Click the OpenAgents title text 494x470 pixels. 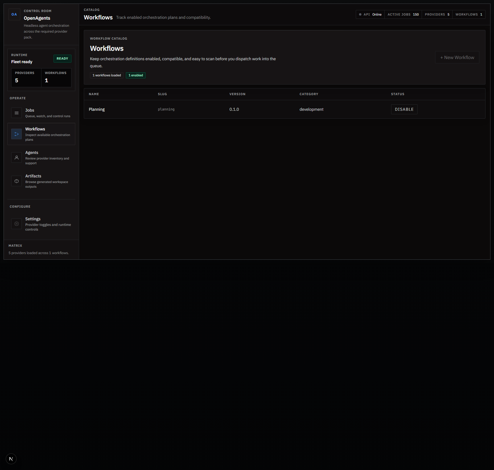pyautogui.click(x=37, y=18)
